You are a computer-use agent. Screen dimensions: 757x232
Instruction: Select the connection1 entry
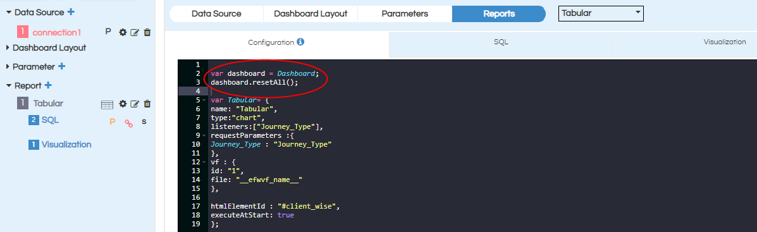[56, 32]
